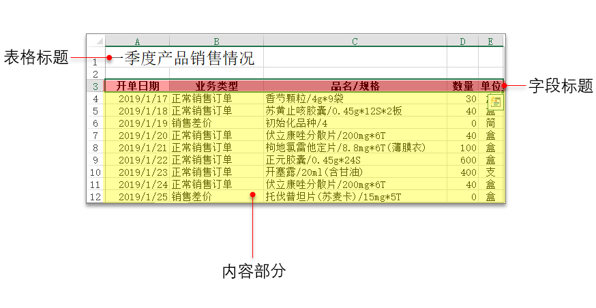Select 伏立康唑分散片/200mg*6T in row 11
This screenshot has height=308, width=596.
click(355, 184)
